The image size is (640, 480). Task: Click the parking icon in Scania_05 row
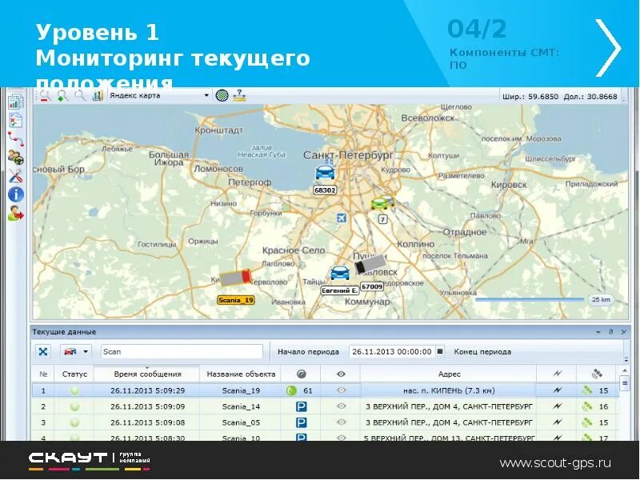[301, 422]
